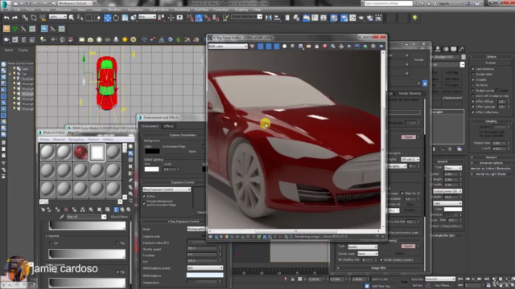515x289 pixels.
Task: Activate the Unlink Selection tool
Action: (x=34, y=18)
